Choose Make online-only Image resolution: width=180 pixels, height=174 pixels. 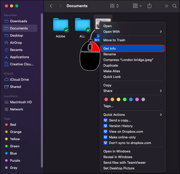point(133,137)
